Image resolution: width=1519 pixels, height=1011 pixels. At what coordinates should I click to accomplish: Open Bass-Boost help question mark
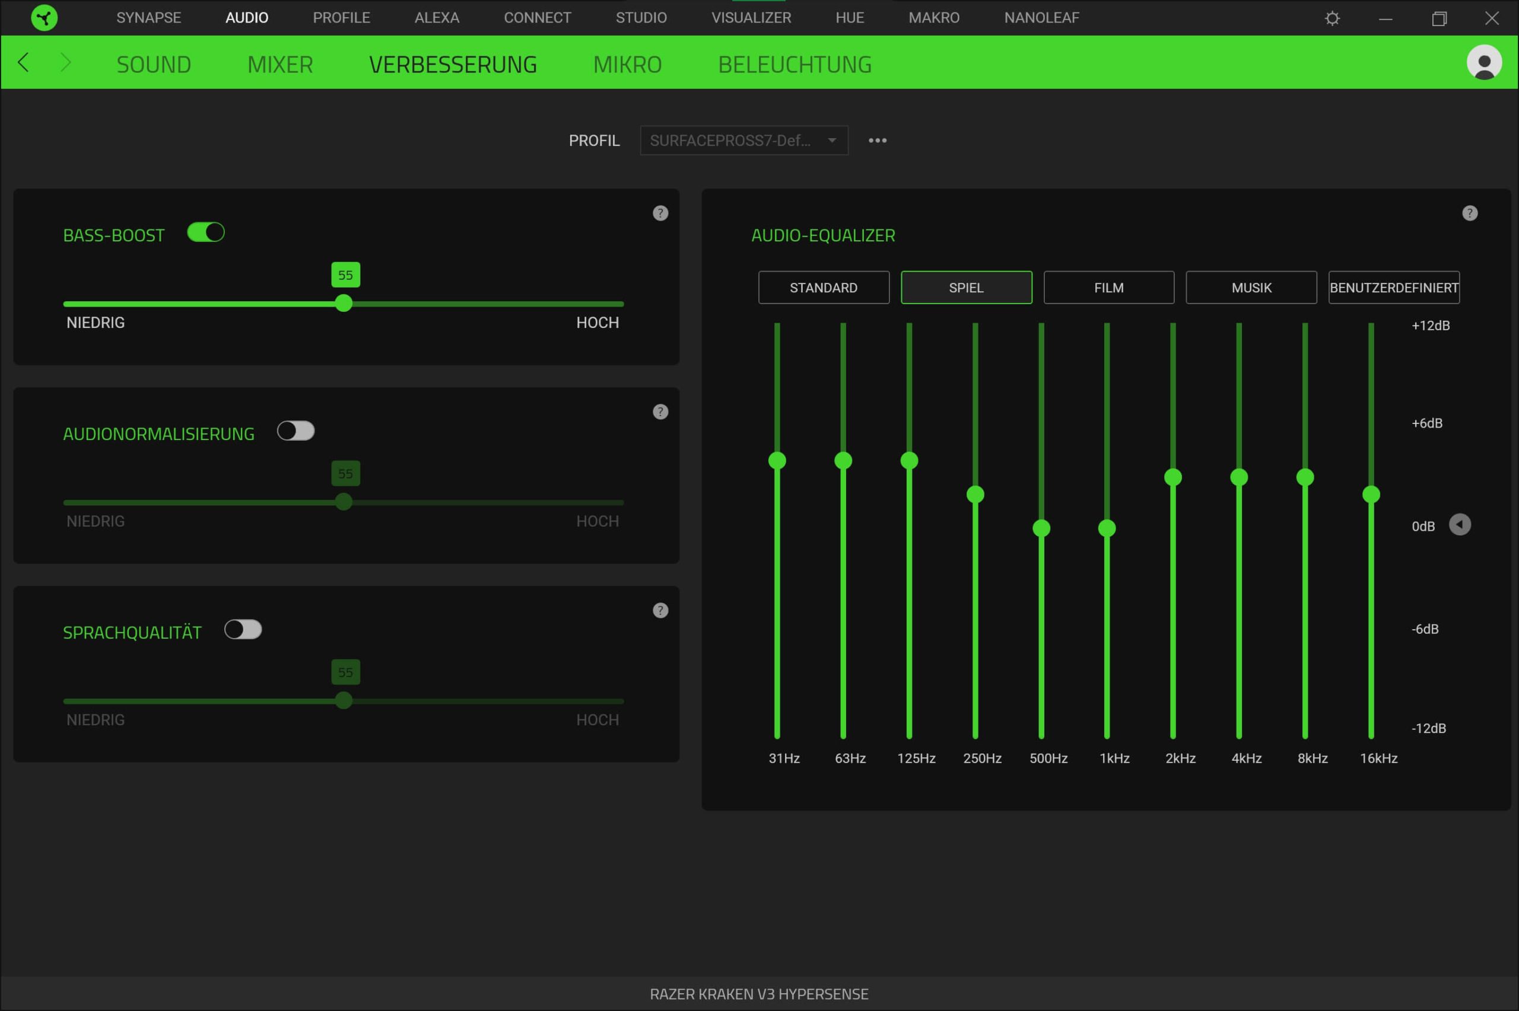(x=660, y=213)
